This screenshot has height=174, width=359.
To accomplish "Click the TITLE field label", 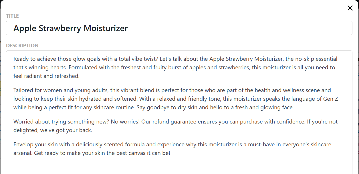I will pyautogui.click(x=12, y=16).
